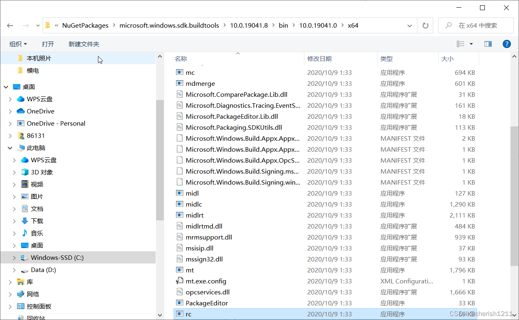The image size is (519, 320).
Task: Select mt.exe.config file icon
Action: tap(180, 281)
